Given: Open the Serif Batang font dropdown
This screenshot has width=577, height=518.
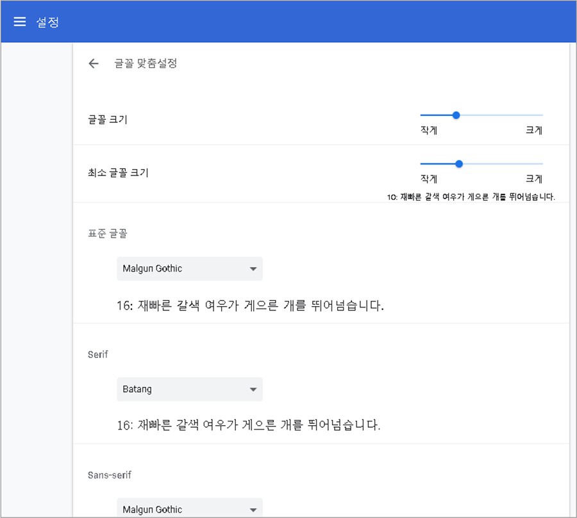Looking at the screenshot, I should [x=190, y=389].
